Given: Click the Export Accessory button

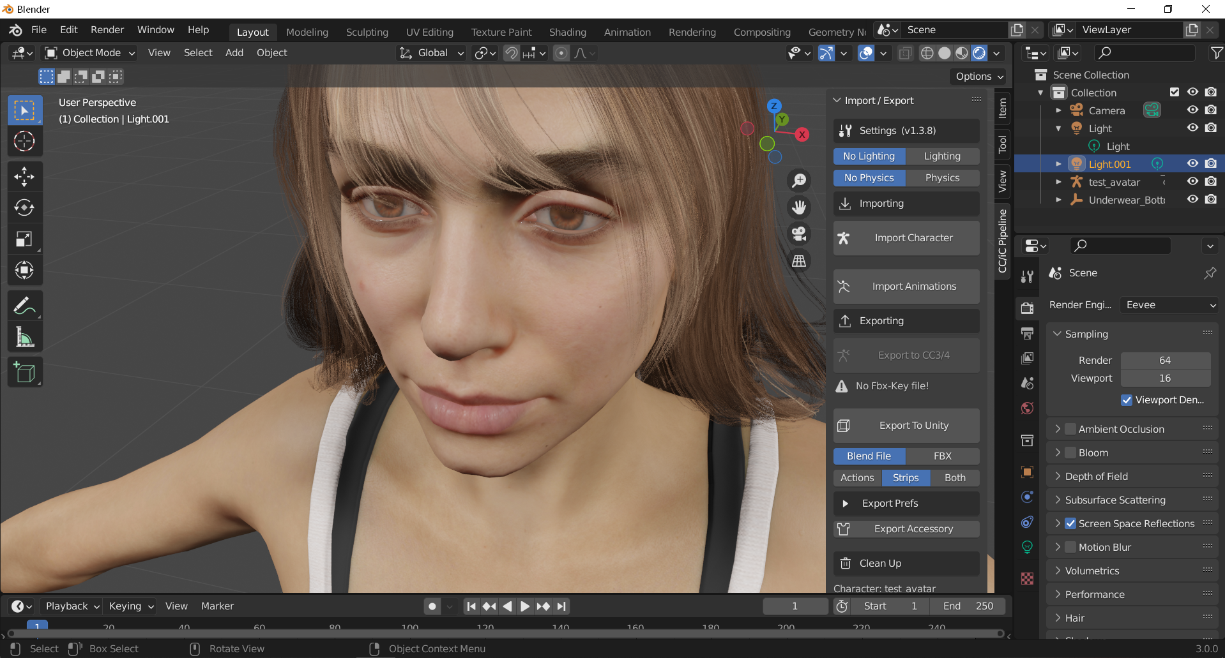Looking at the screenshot, I should [906, 529].
